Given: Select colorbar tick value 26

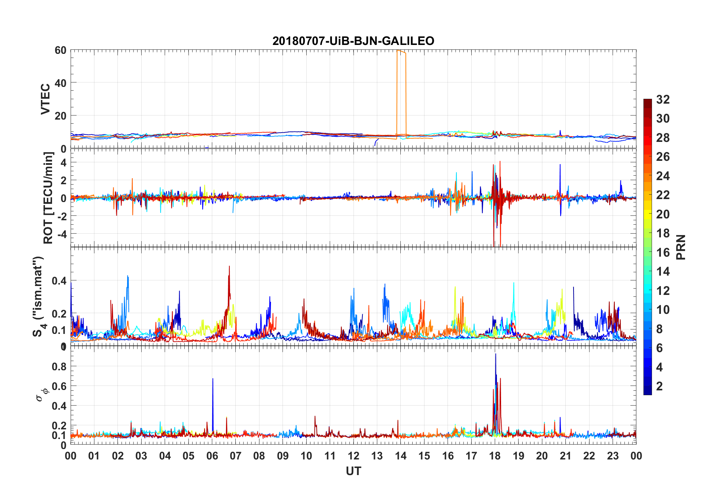Looking at the screenshot, I should 663,157.
